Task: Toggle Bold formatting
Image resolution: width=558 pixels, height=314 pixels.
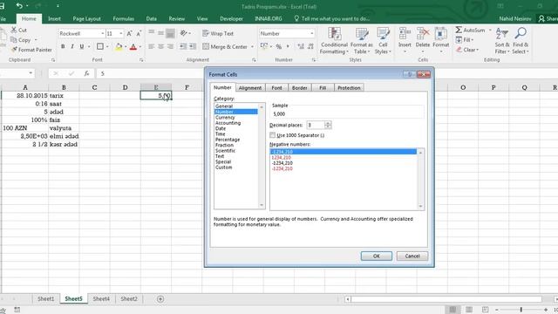Action: (x=63, y=46)
